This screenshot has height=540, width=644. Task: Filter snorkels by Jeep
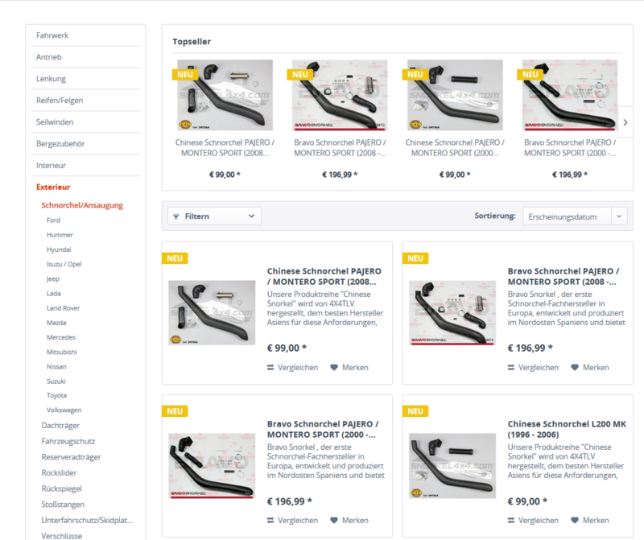point(53,278)
